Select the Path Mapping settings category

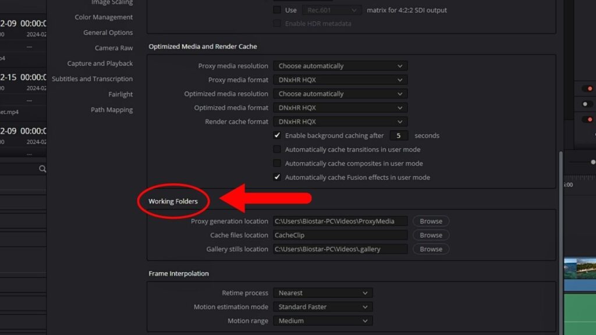tap(112, 109)
